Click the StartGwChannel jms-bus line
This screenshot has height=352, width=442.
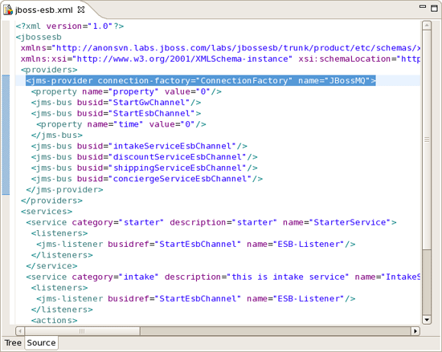(116, 103)
